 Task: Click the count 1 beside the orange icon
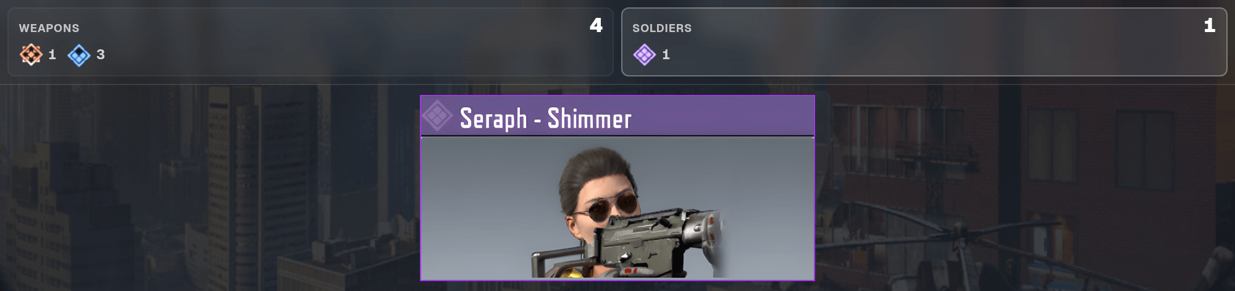tap(52, 55)
